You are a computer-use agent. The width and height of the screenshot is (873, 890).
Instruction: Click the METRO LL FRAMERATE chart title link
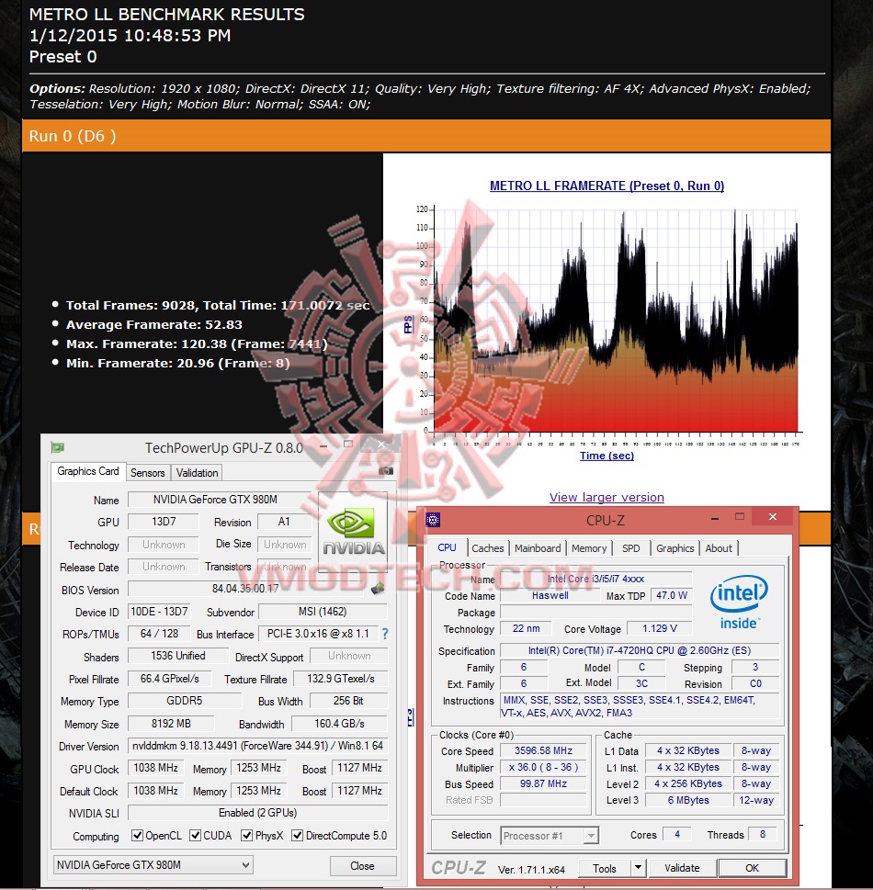[607, 186]
